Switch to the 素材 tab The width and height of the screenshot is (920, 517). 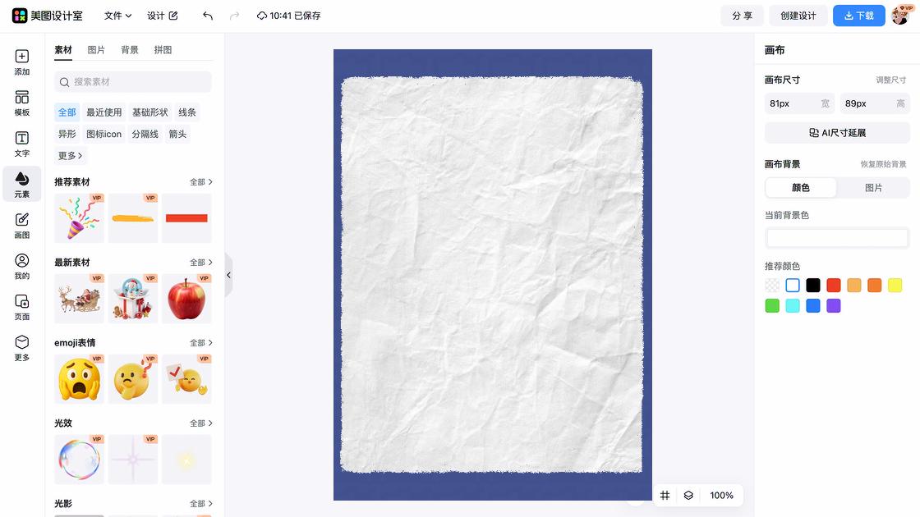[62, 50]
